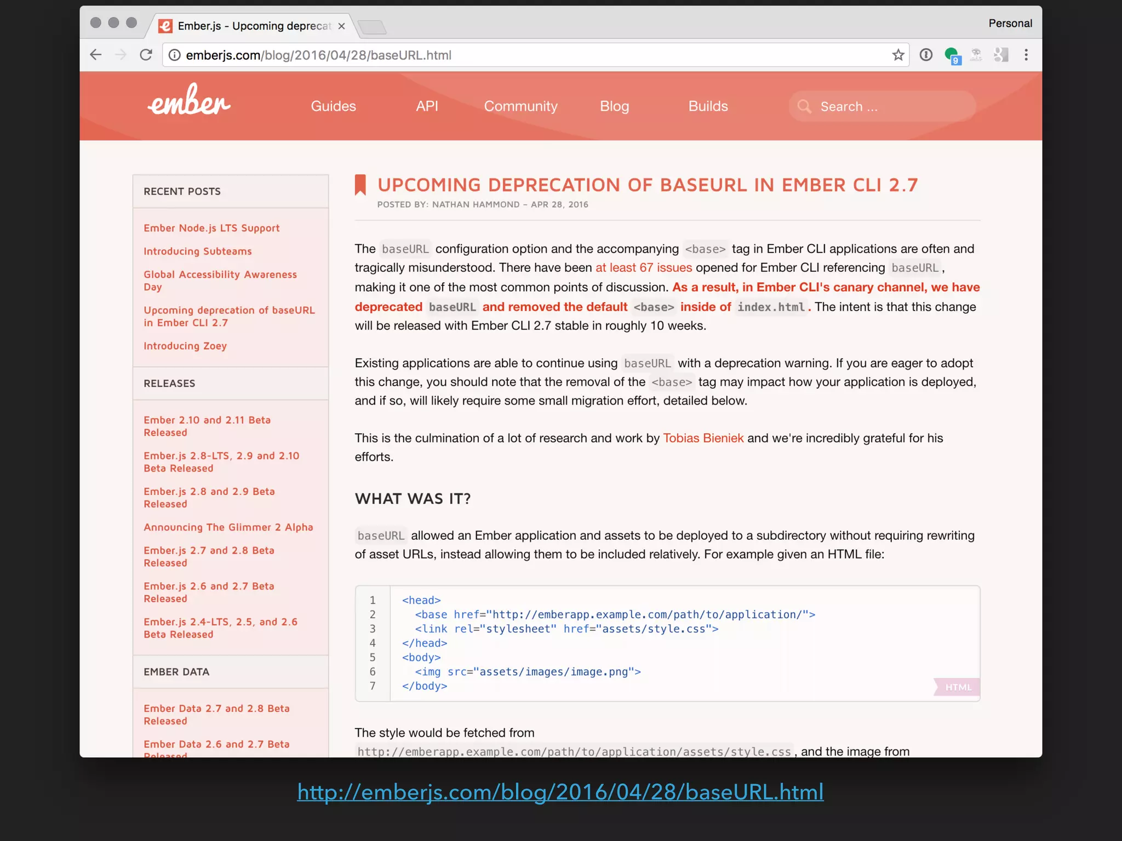
Task: Open the emberjs.com URL link below screenshot
Action: pos(560,792)
